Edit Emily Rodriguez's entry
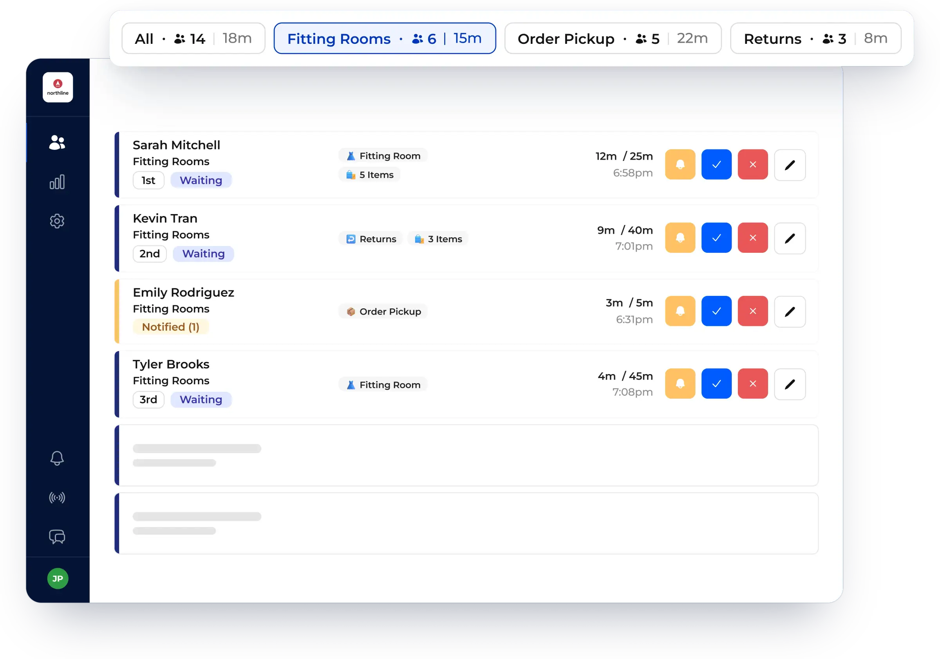Screen dimensions: 940x659 click(790, 311)
